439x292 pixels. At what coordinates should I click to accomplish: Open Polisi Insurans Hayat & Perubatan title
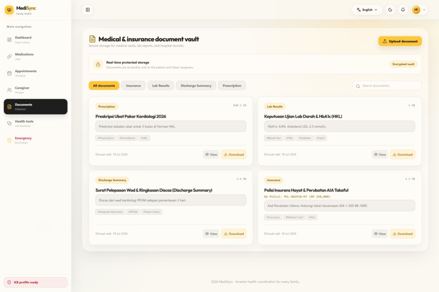[306, 190]
